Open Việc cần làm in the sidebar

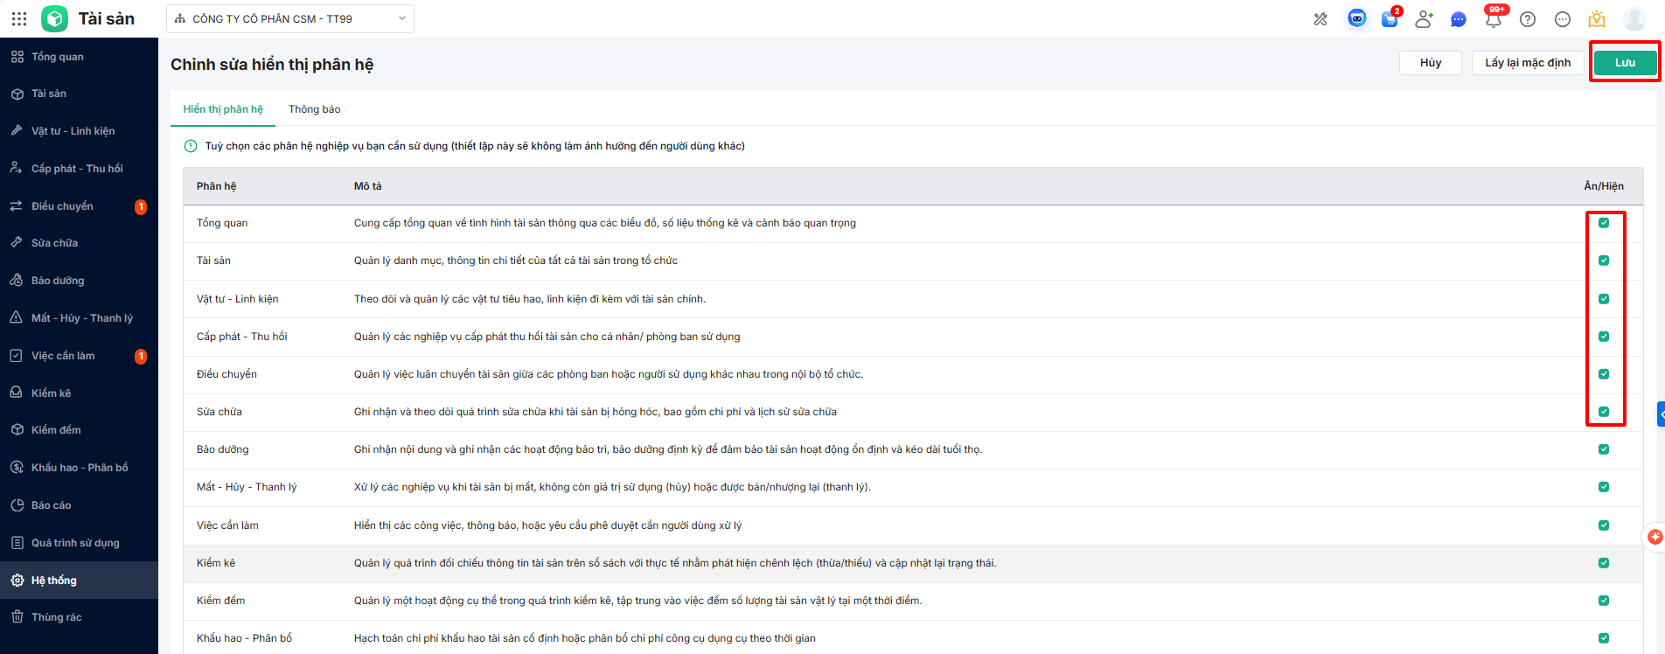coord(79,356)
